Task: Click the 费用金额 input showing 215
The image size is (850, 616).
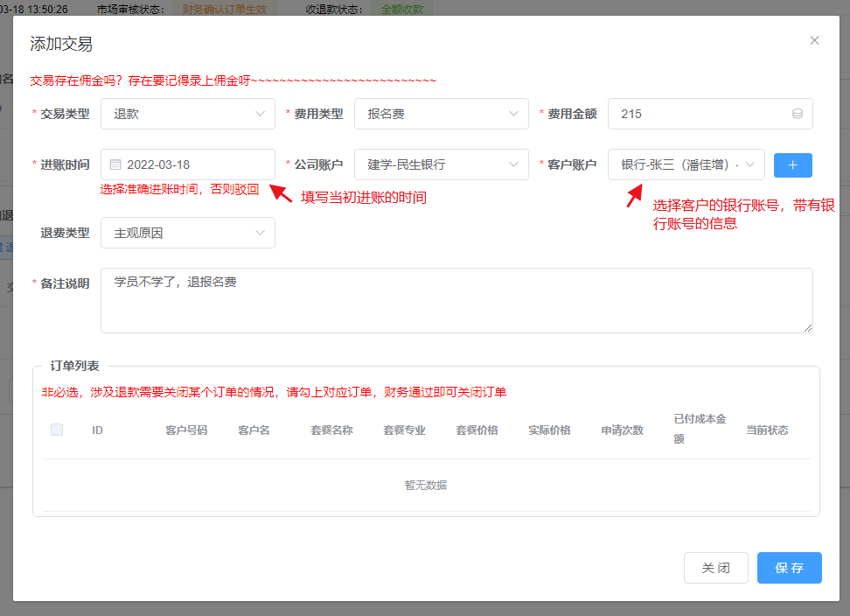Action: 700,114
